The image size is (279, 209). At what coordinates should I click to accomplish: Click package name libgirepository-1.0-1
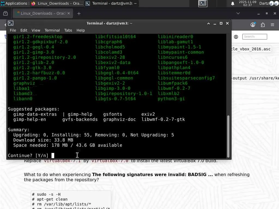pyautogui.click(x=124, y=94)
